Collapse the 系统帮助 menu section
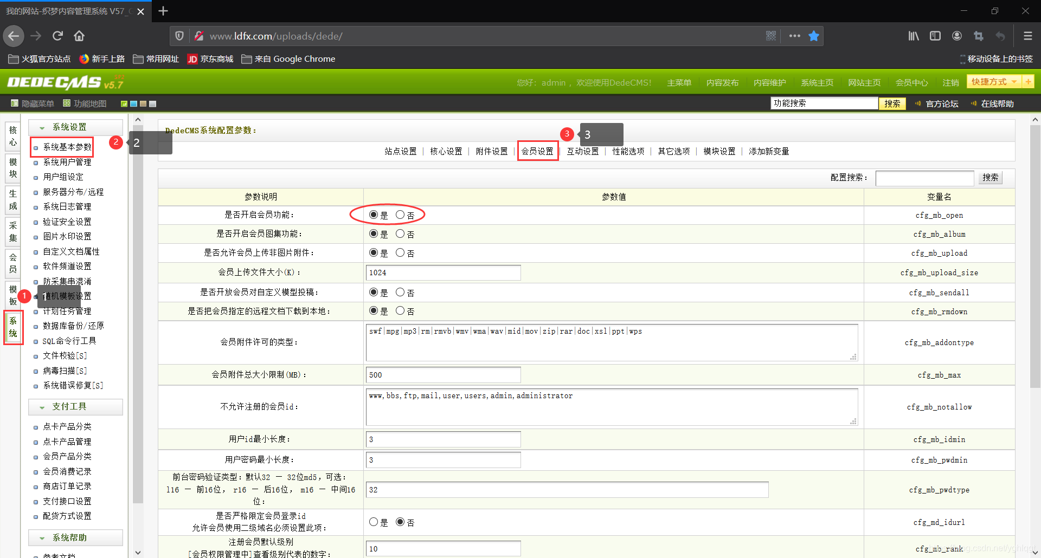The height and width of the screenshot is (558, 1041). pos(75,538)
